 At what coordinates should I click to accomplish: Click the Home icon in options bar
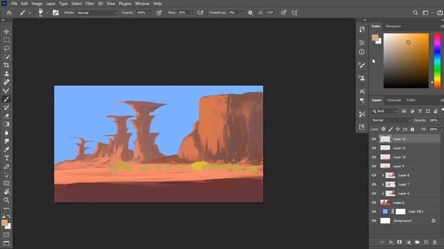click(9, 12)
